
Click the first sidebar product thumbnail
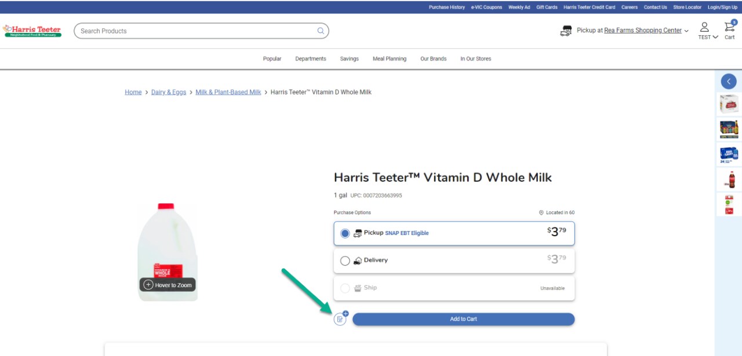[x=729, y=105]
